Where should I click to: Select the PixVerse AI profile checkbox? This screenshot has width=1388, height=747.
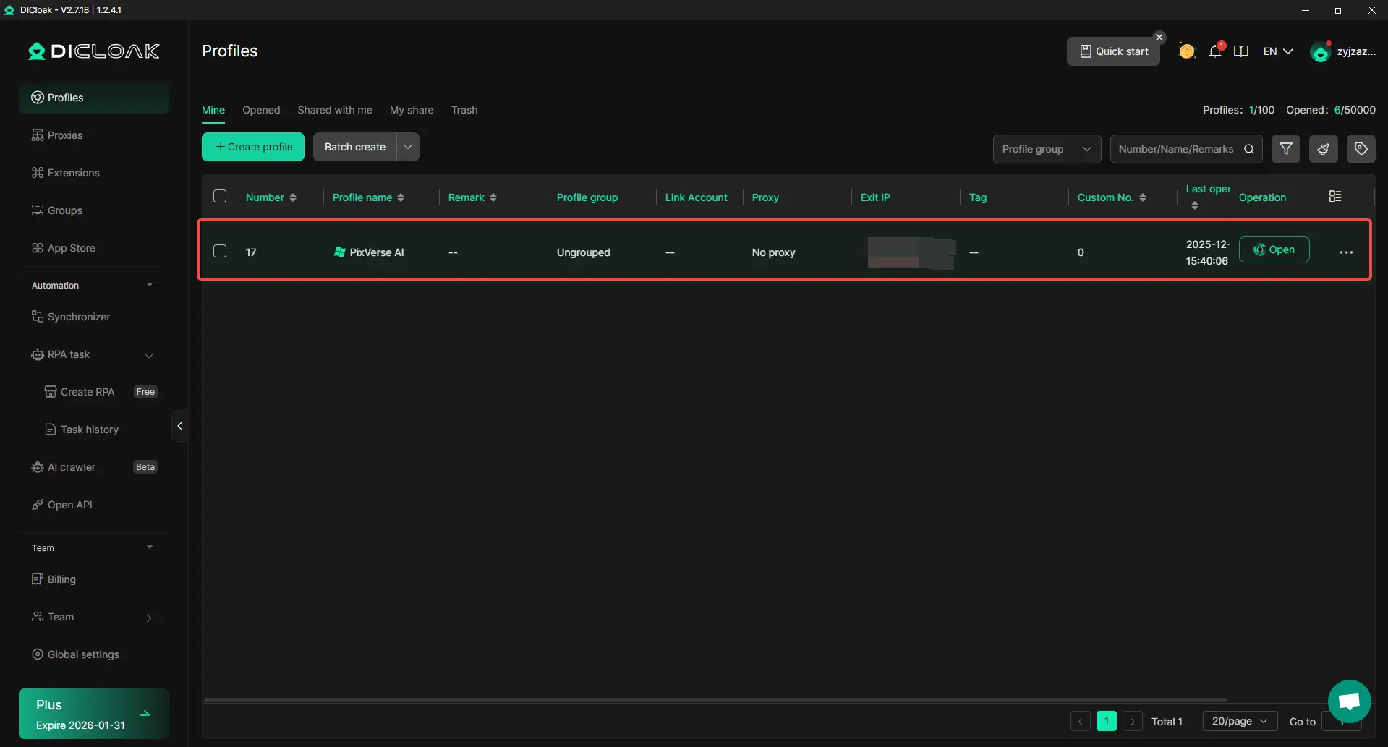click(220, 252)
